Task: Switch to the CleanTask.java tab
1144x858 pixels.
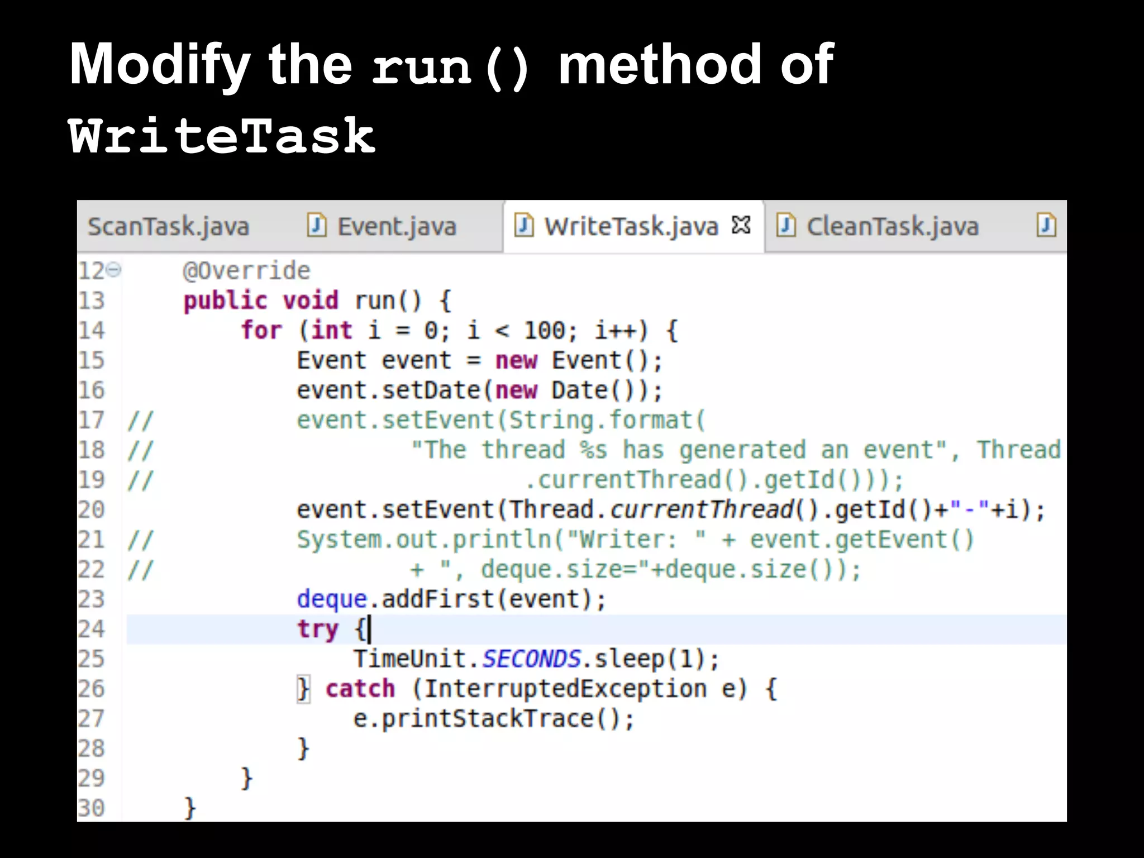Action: click(x=892, y=227)
